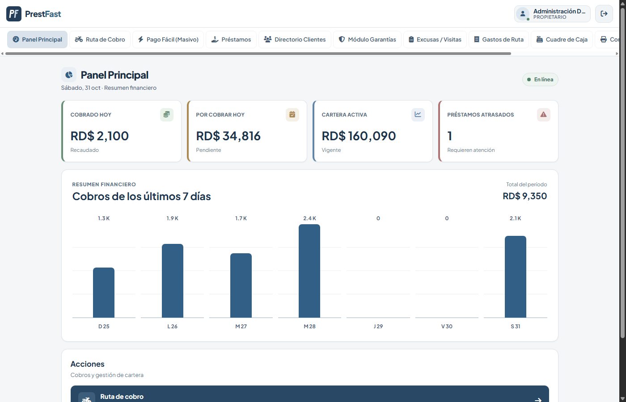Click the administrator profile avatar icon
The image size is (626, 402).
click(x=523, y=14)
